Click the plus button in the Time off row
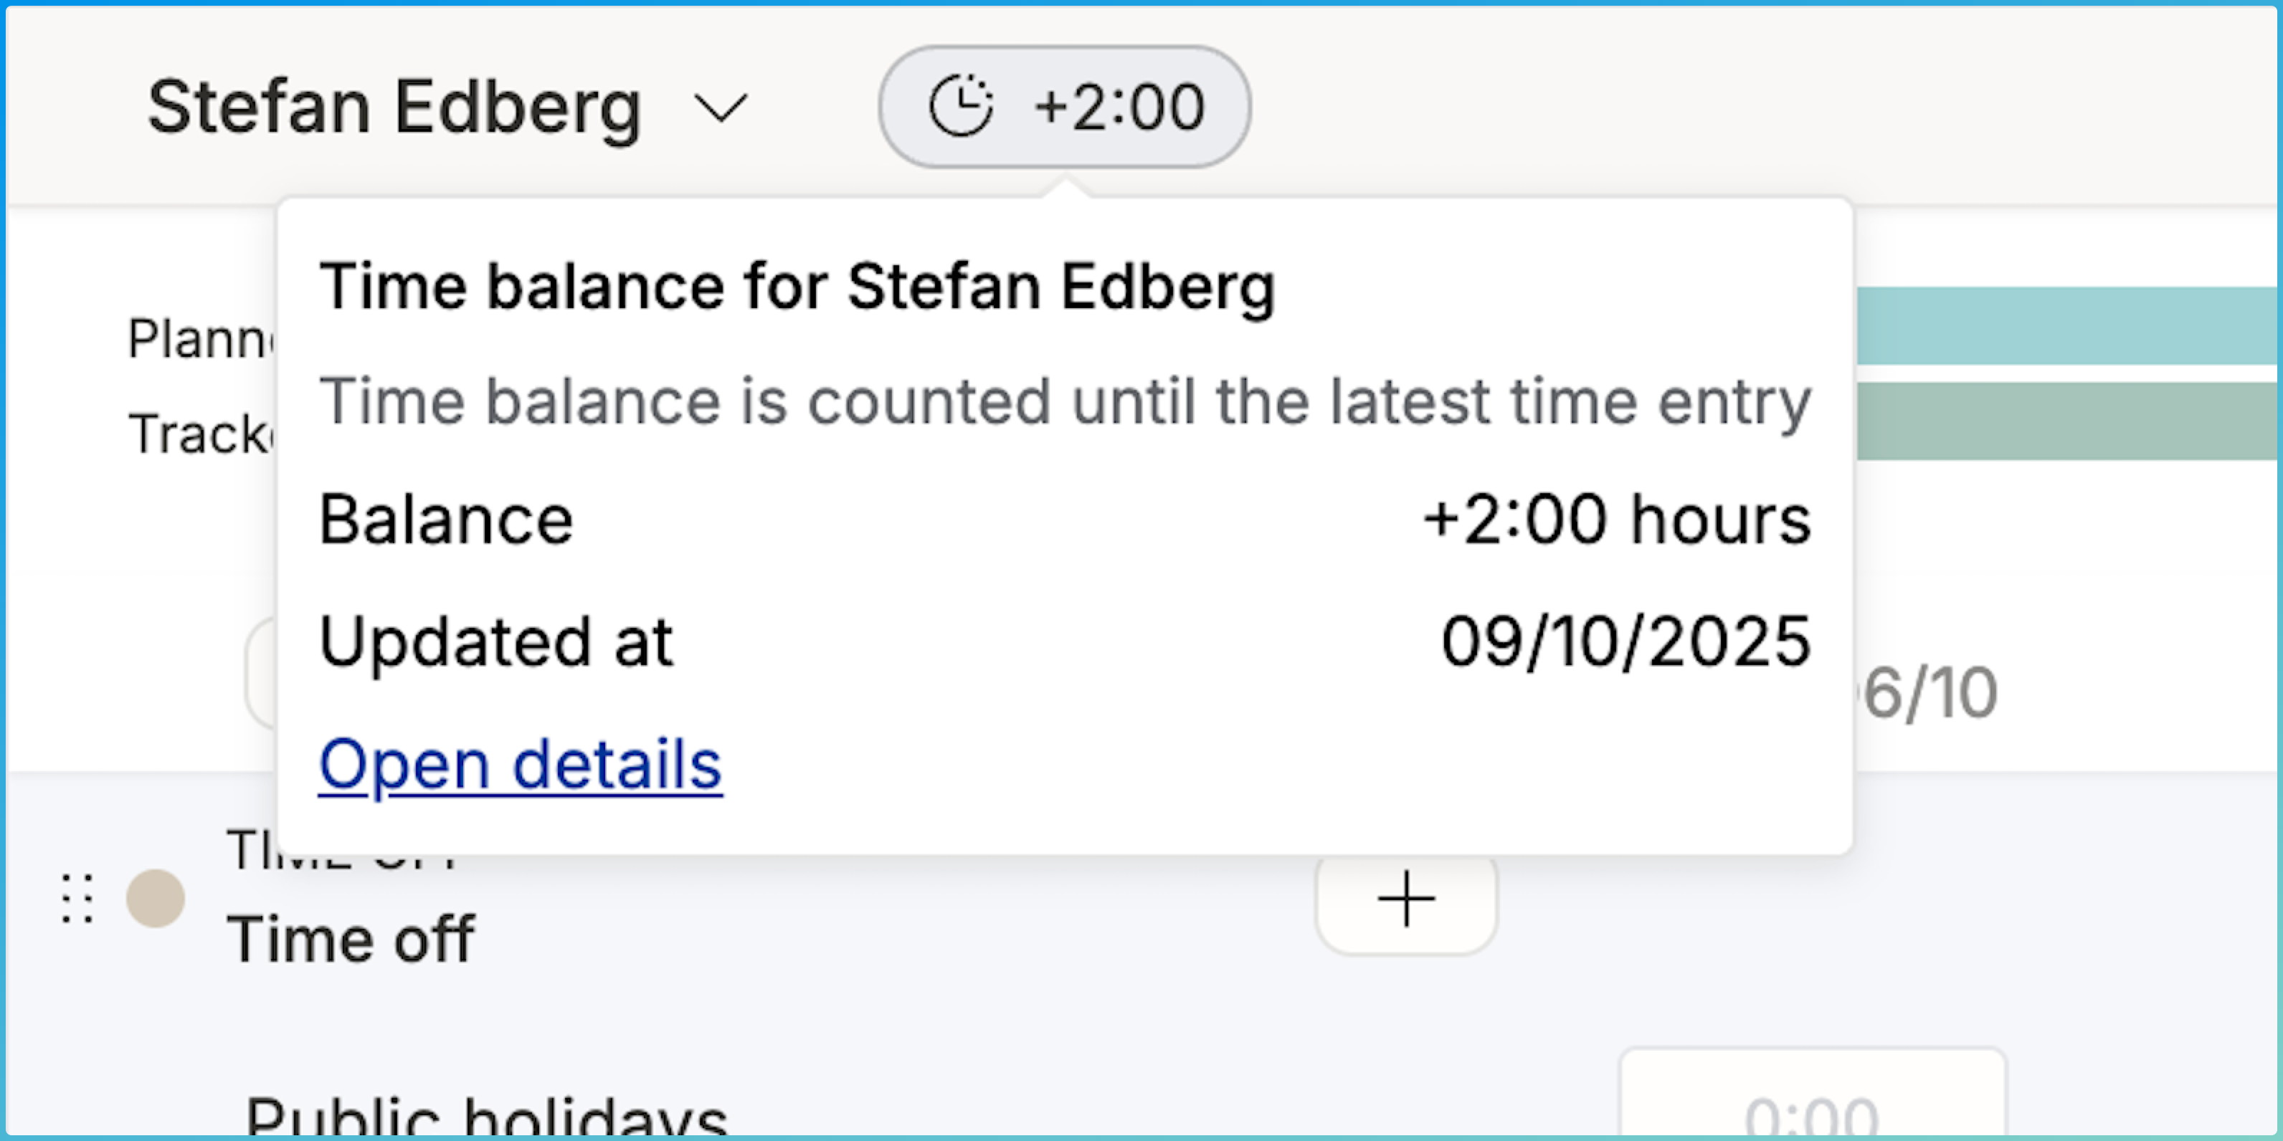Screen dimensions: 2283x1141 [1405, 900]
